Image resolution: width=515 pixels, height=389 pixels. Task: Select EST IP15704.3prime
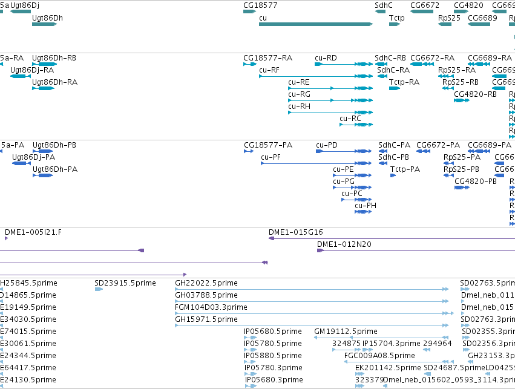click(367, 350)
